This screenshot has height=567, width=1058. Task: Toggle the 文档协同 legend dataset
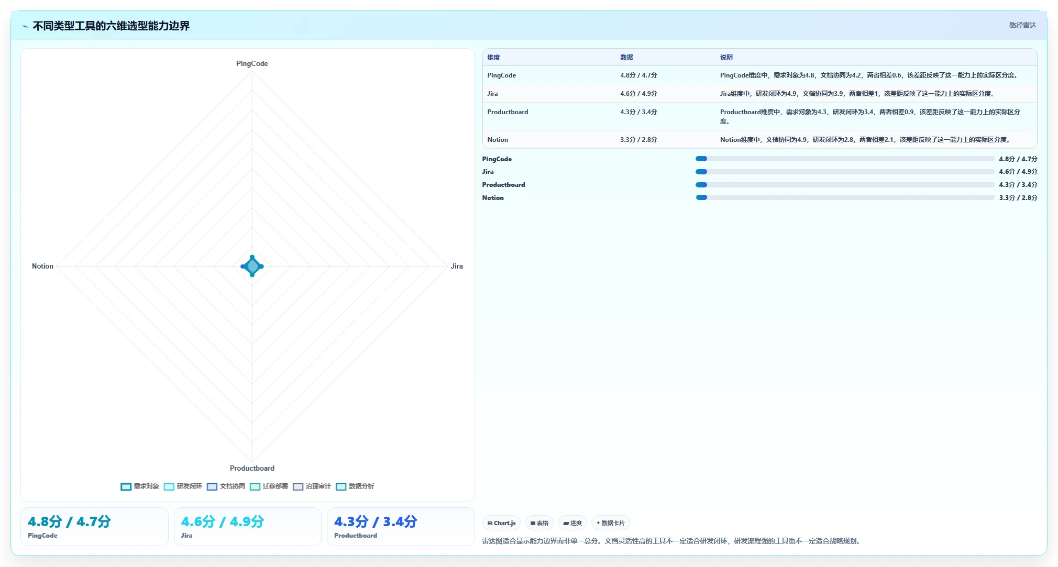coord(226,486)
